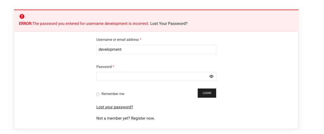Click the red asterisk beside Username label
The width and height of the screenshot is (324, 134).
coord(141,40)
